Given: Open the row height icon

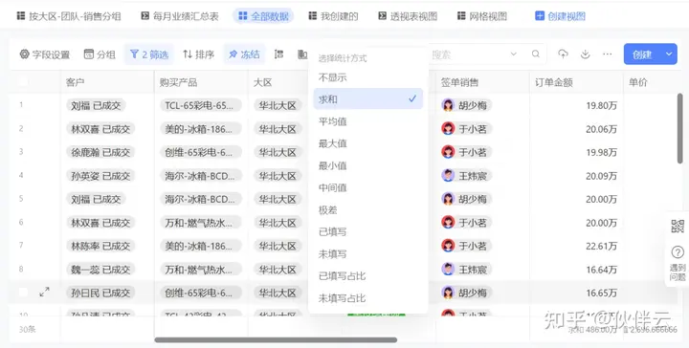Looking at the screenshot, I should point(278,54).
